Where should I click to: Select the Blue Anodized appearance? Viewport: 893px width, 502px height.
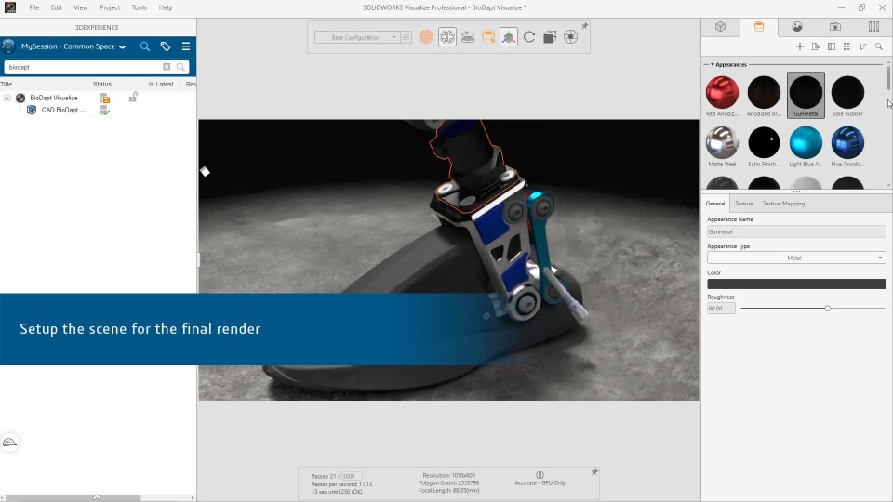(x=847, y=146)
